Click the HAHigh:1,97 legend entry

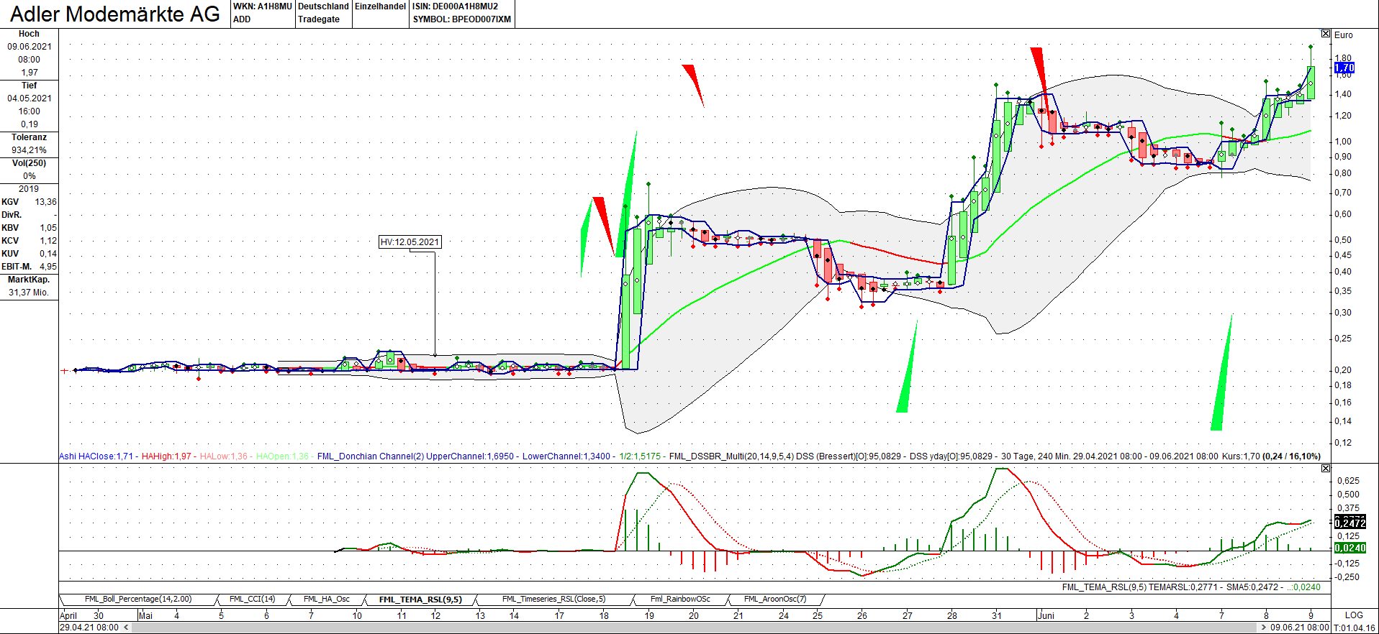pos(166,456)
